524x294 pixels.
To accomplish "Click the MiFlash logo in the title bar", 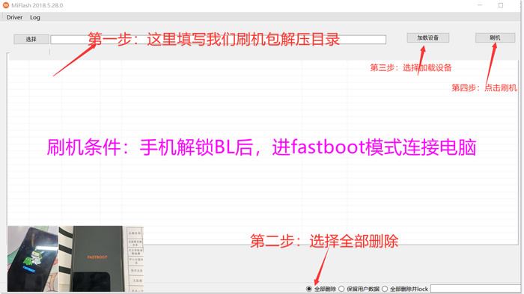I will [6, 5].
